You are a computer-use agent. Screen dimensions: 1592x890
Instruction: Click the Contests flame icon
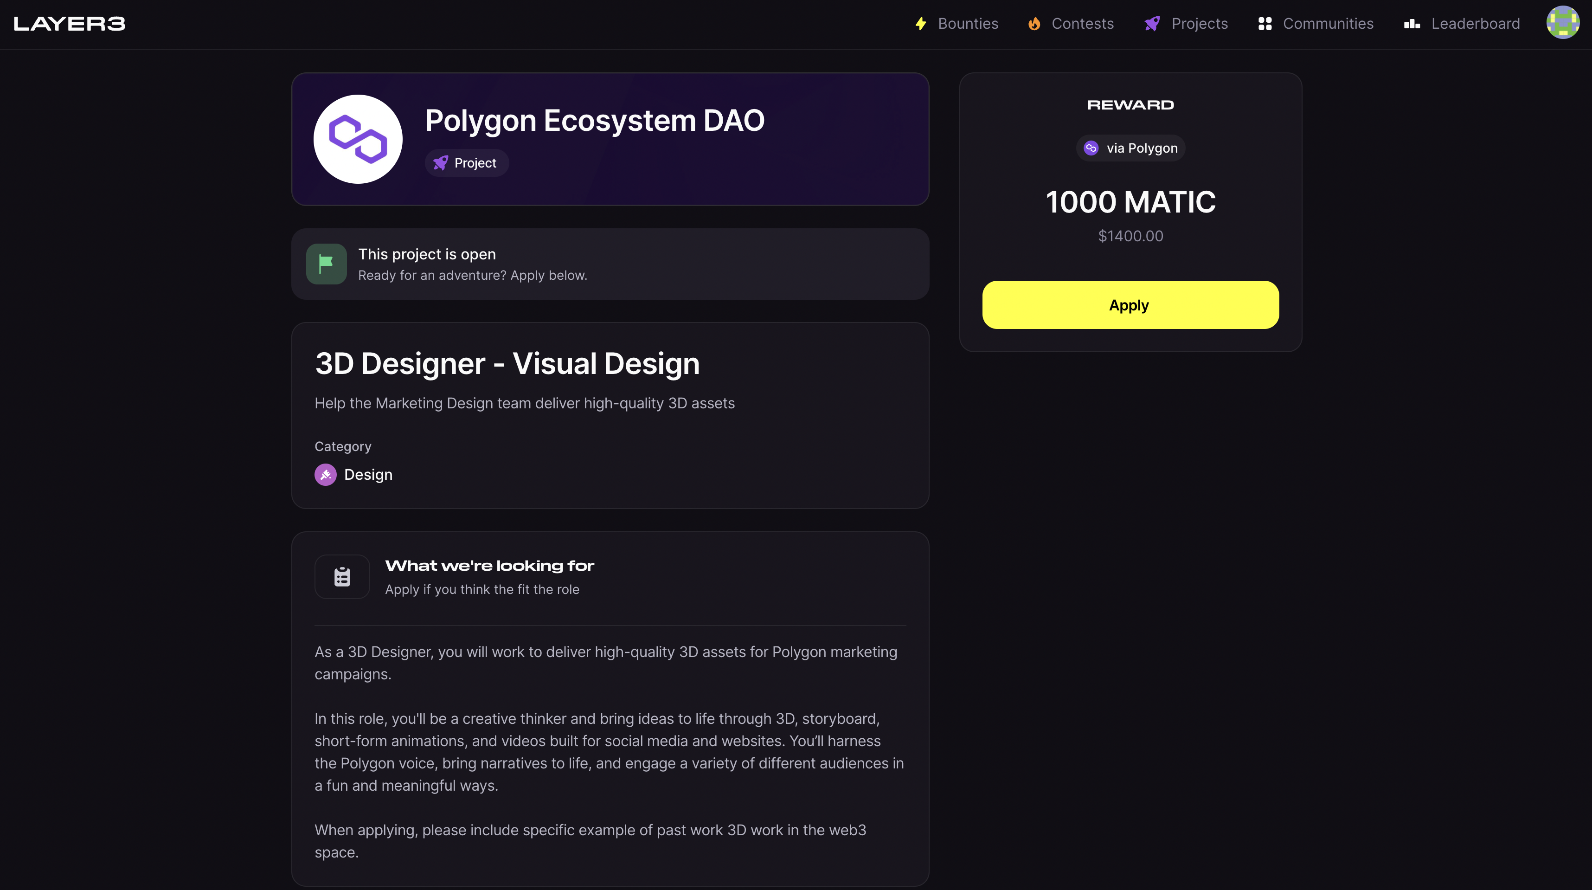click(x=1034, y=24)
